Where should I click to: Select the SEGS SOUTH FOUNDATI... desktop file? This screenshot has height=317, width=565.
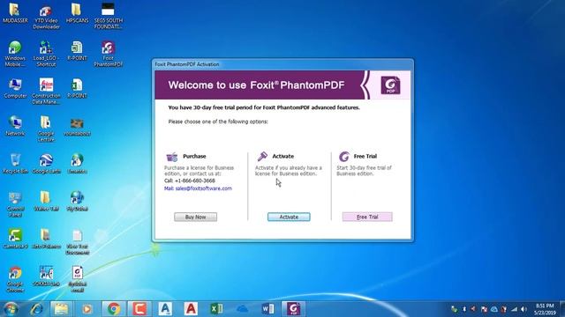(x=108, y=16)
